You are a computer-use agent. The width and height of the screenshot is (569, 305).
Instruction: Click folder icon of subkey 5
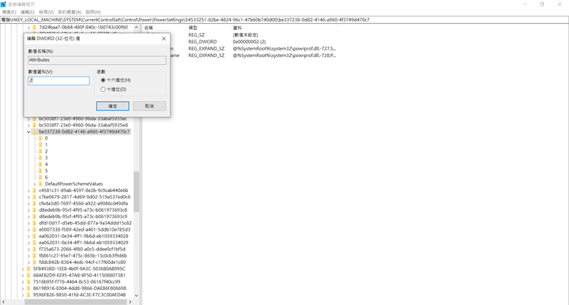click(x=40, y=171)
